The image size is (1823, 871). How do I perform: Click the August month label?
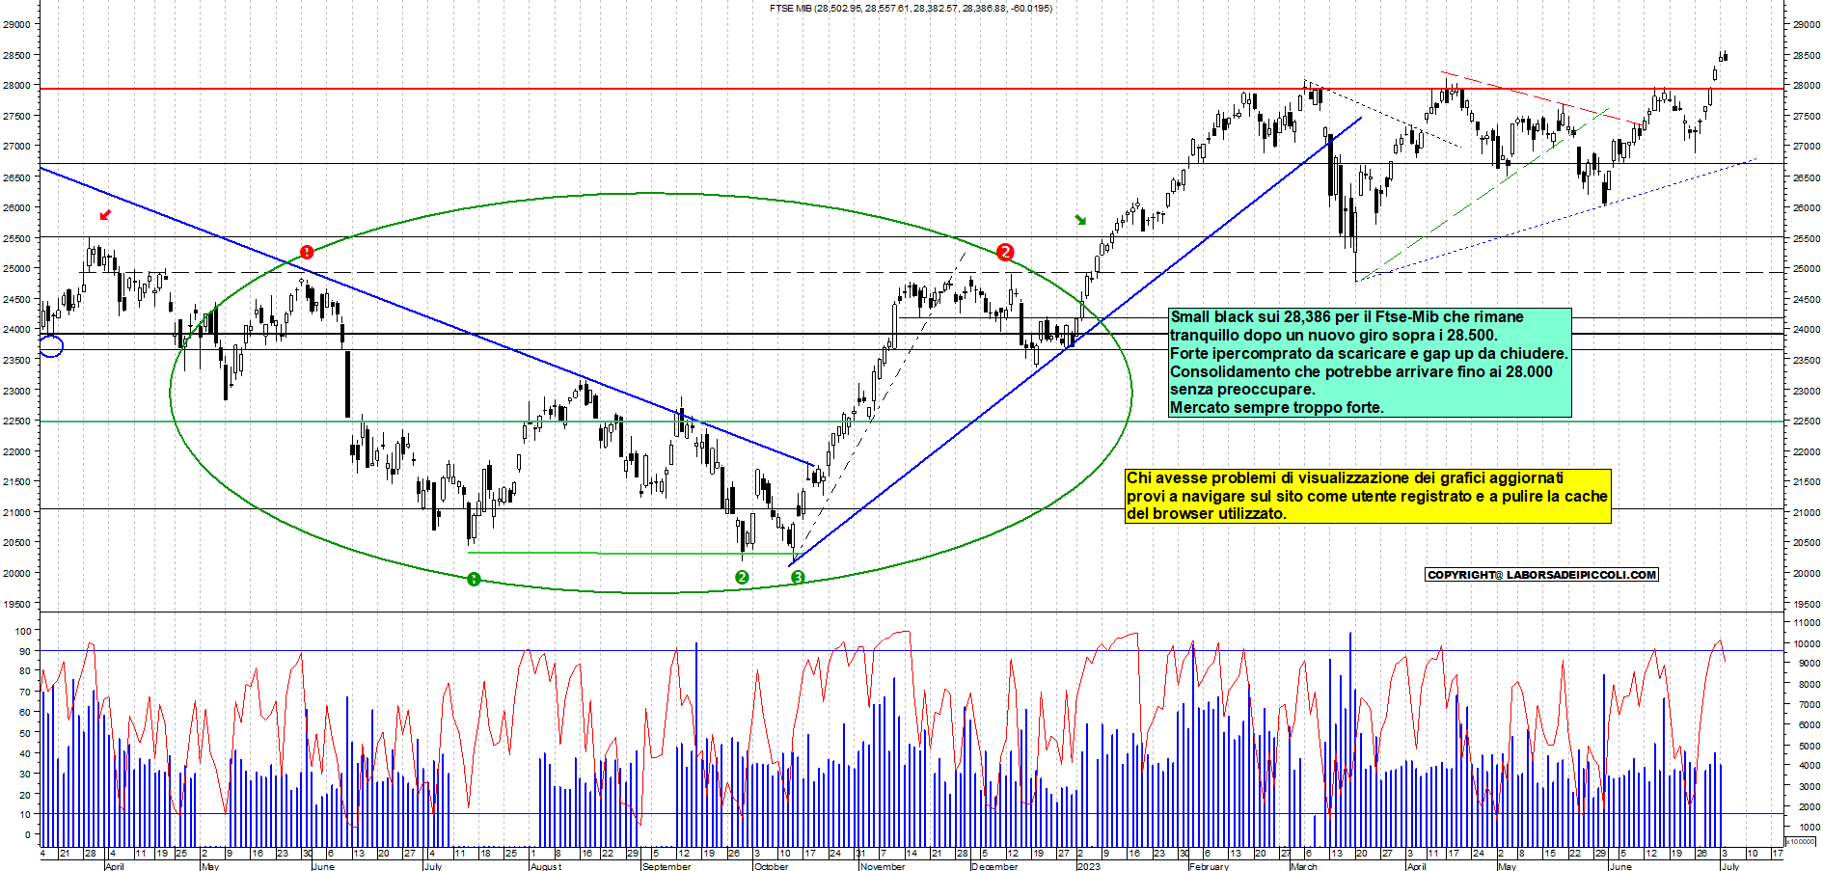tap(546, 866)
